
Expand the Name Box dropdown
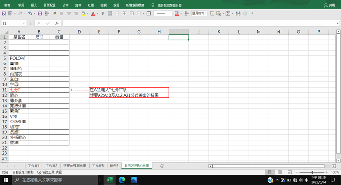(x=24, y=23)
